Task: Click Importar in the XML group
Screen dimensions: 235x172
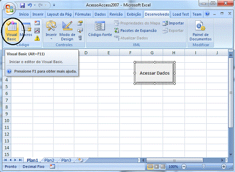Action: tap(173, 23)
